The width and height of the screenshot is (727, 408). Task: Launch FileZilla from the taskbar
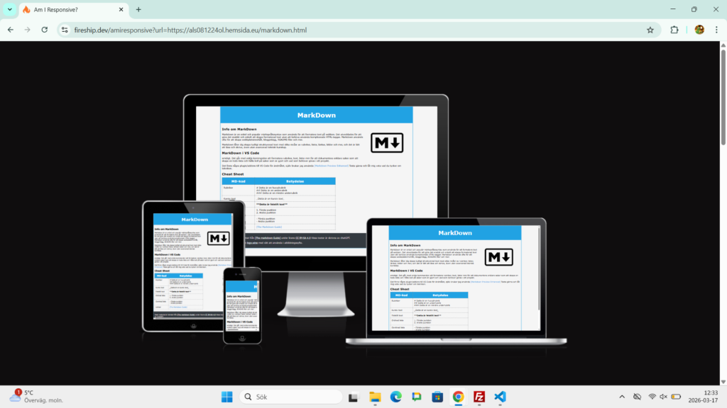click(479, 397)
